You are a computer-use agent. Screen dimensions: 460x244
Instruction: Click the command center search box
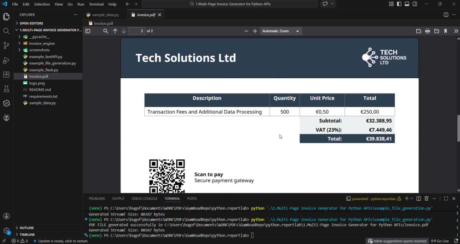(x=230, y=4)
